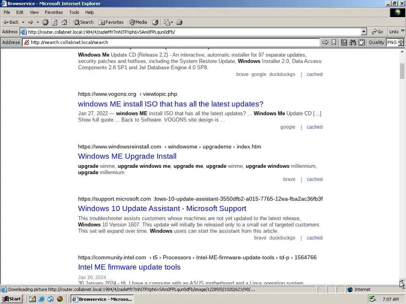Click the Show Desktop quick launch icon
This screenshot has height=304, width=406.
coord(32,299)
